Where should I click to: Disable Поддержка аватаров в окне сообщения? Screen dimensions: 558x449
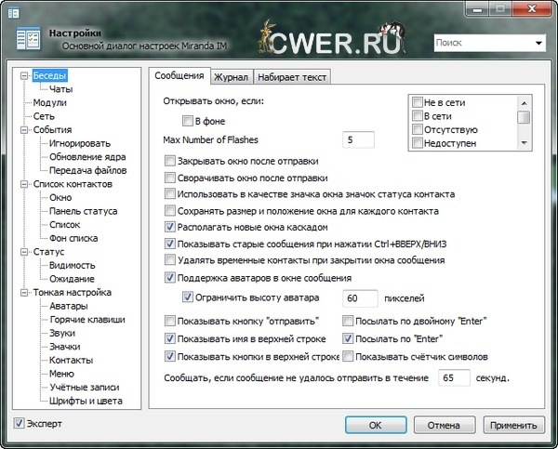(x=170, y=278)
